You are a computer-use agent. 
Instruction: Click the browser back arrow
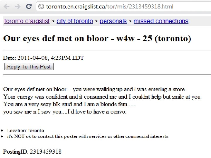click(x=7, y=6)
